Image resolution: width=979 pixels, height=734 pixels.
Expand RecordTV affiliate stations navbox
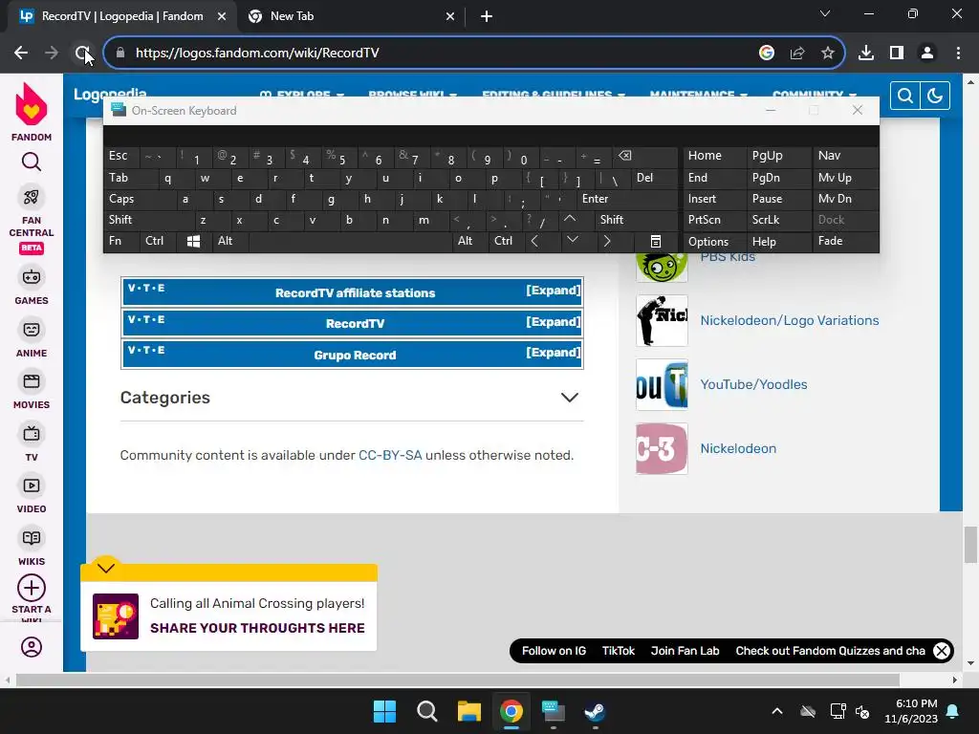tap(553, 291)
